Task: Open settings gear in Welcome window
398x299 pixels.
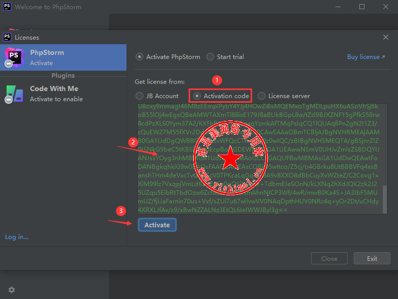Action: [12, 290]
